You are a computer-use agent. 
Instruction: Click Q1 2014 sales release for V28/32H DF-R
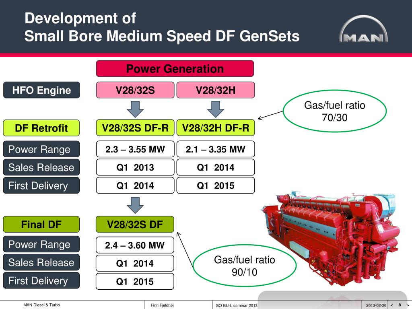(216, 167)
